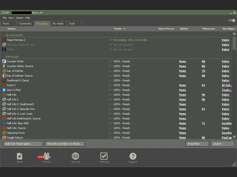The height and width of the screenshot is (177, 237).
Task: Click the scrollbar down arrow
Action: pyautogui.click(x=234, y=137)
